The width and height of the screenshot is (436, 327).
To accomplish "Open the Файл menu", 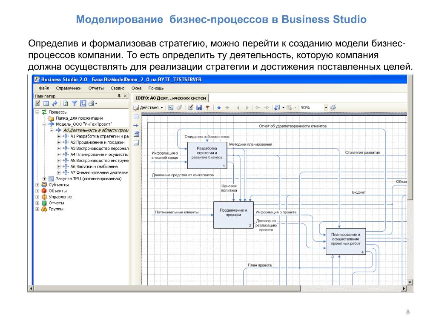I will (44, 88).
